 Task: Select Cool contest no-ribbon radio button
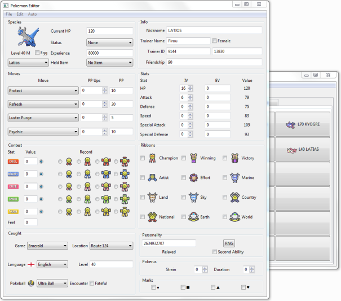(41, 162)
